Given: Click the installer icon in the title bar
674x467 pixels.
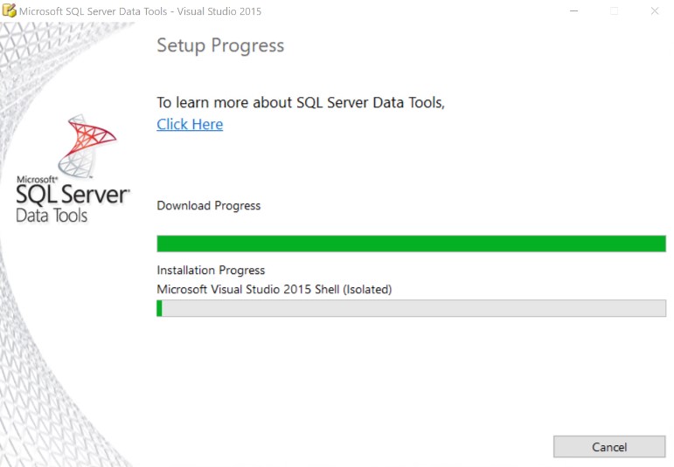Looking at the screenshot, I should pos(10,11).
